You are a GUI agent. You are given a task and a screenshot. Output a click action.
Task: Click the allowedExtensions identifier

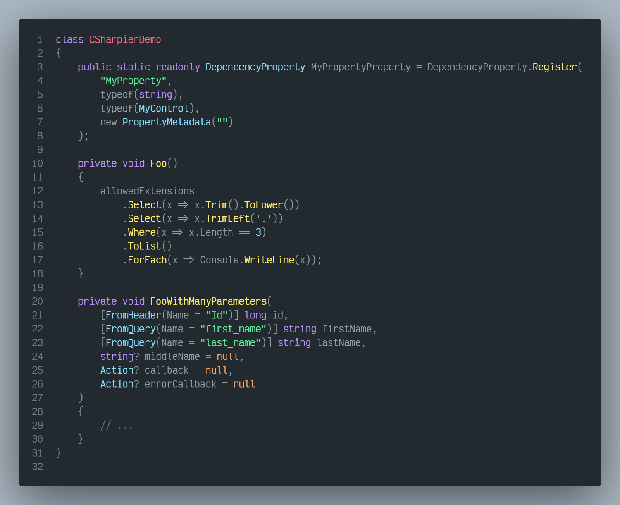tap(147, 191)
